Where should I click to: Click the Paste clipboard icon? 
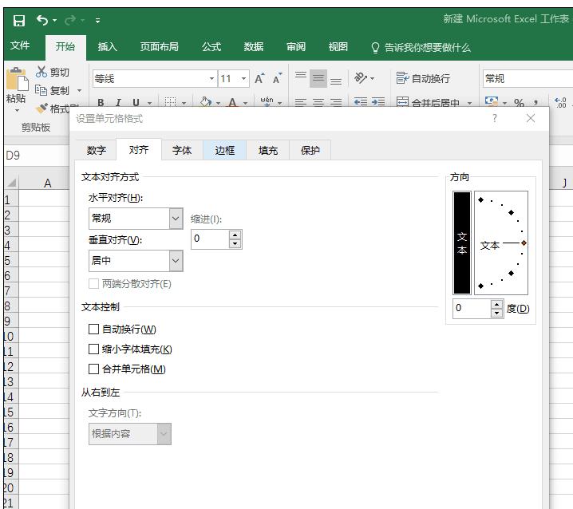[x=18, y=79]
